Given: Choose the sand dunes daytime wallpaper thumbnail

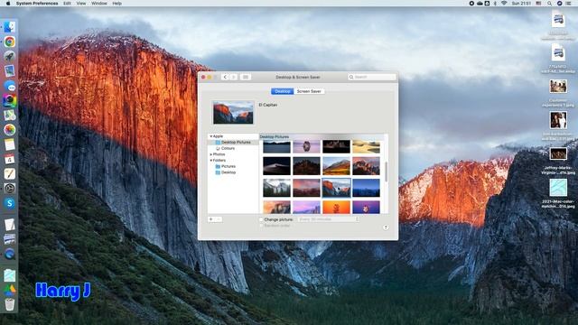Looking at the screenshot, I should [x=366, y=146].
